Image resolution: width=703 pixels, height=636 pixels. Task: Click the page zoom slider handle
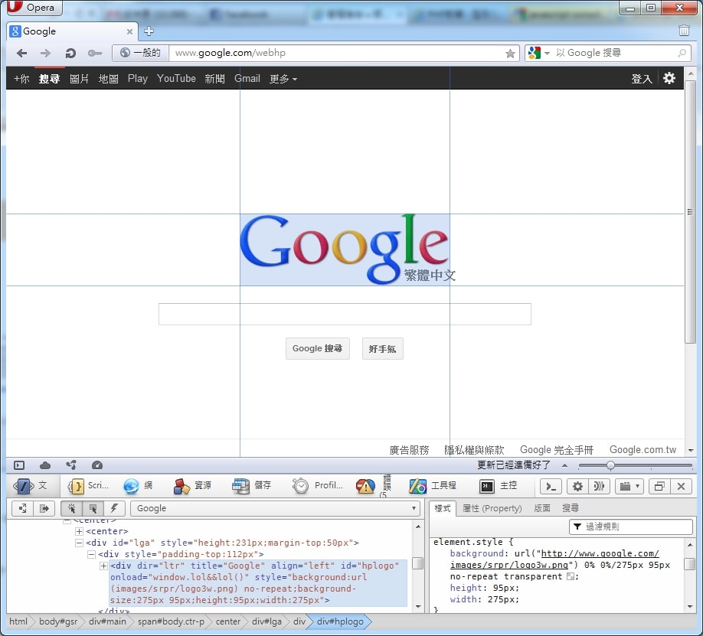pos(610,465)
